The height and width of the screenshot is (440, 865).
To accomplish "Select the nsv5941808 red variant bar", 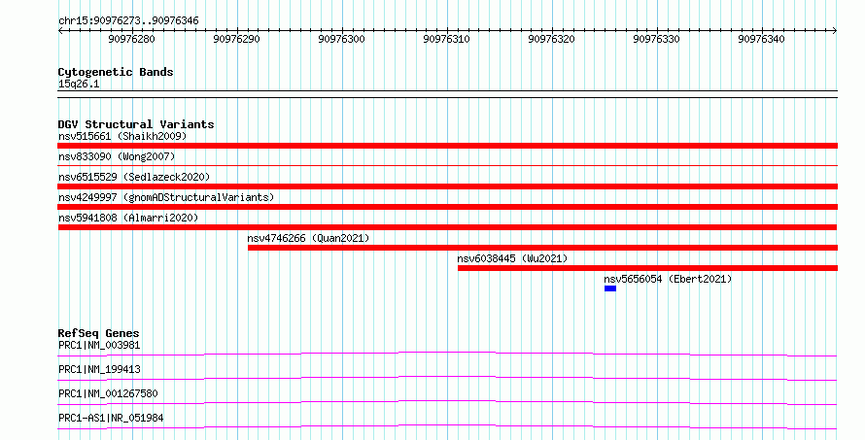I will (x=447, y=227).
